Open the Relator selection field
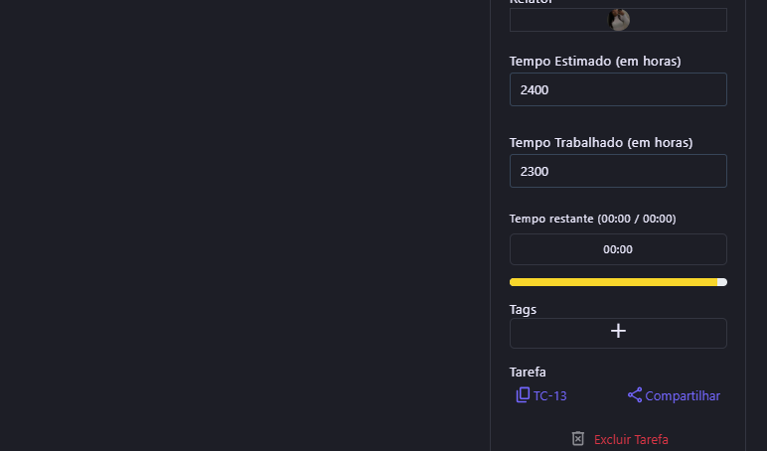 click(676, 20)
